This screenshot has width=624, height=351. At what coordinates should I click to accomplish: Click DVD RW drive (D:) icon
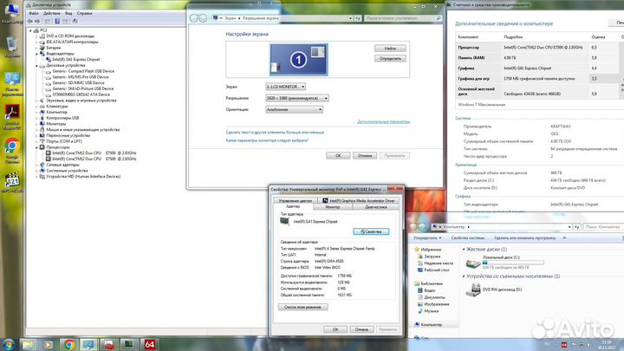coord(473,289)
